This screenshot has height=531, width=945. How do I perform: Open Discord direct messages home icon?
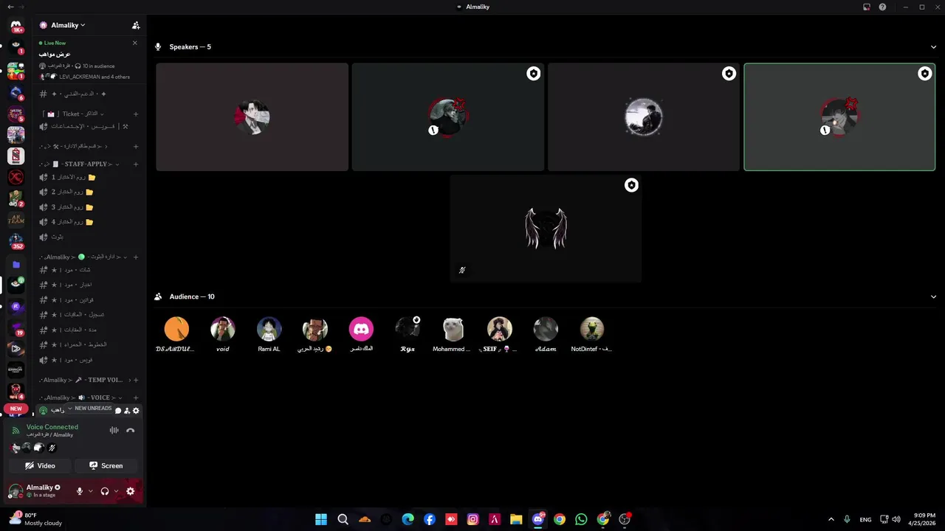coord(16,27)
